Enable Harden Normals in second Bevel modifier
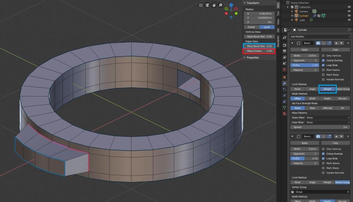 click(x=323, y=173)
